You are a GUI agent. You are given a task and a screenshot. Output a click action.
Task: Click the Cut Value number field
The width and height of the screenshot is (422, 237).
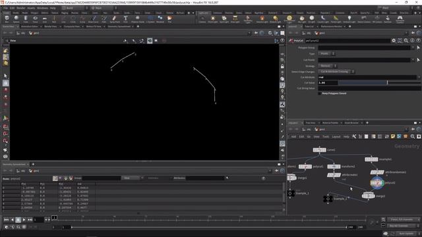pyautogui.click(x=328, y=83)
